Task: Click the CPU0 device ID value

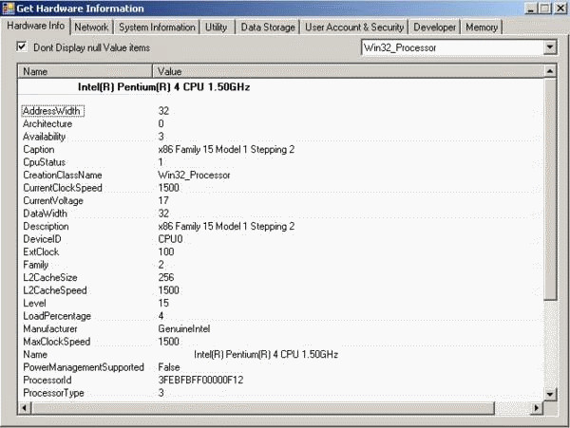Action: point(170,239)
